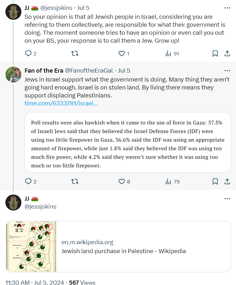The height and width of the screenshot is (285, 236).
Task: View analytics showing 91 views
Action: pos(168,53)
